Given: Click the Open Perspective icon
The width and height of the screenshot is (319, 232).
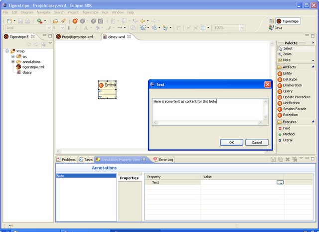Looking at the screenshot, I should 271,21.
